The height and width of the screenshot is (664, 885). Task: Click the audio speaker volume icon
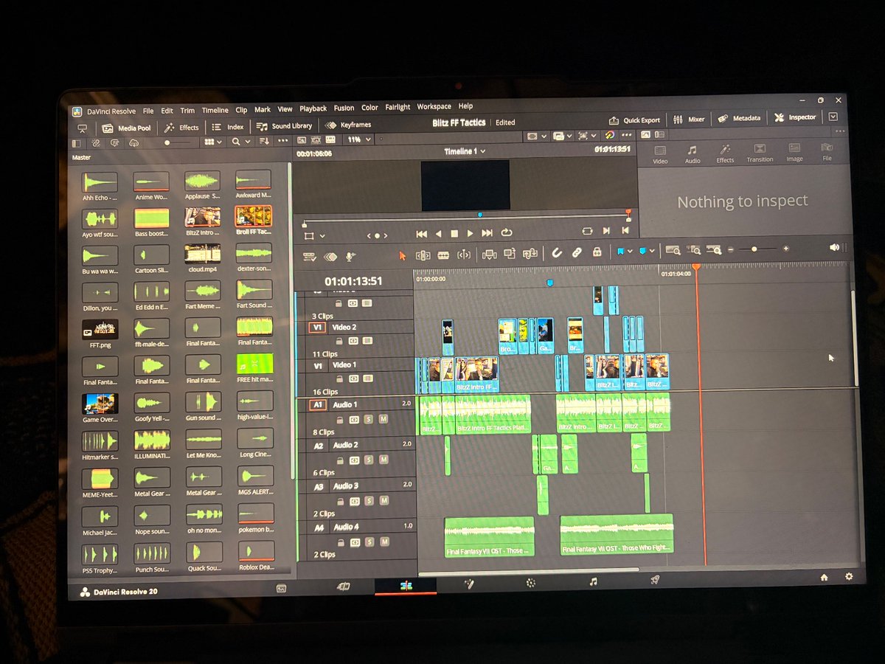click(x=834, y=247)
